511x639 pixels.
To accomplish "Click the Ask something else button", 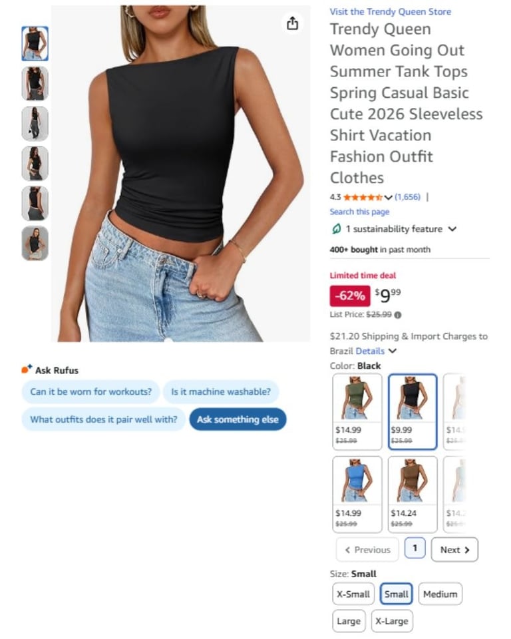I will coord(238,419).
